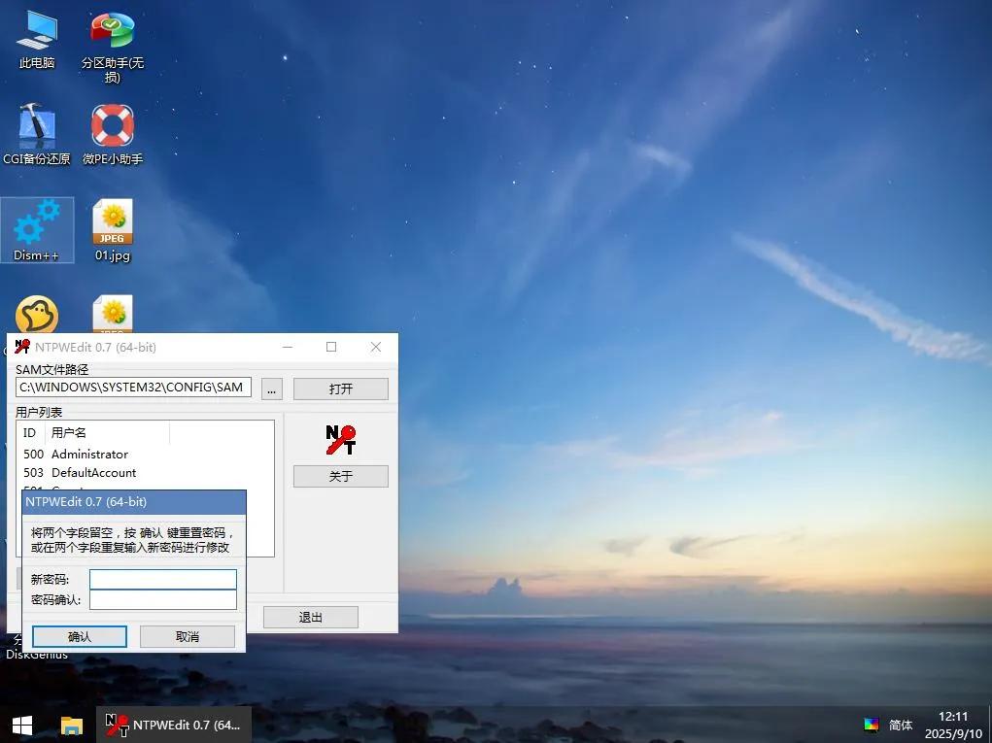Click the NTPWEdit red key logo
The image size is (992, 743).
[x=340, y=440]
